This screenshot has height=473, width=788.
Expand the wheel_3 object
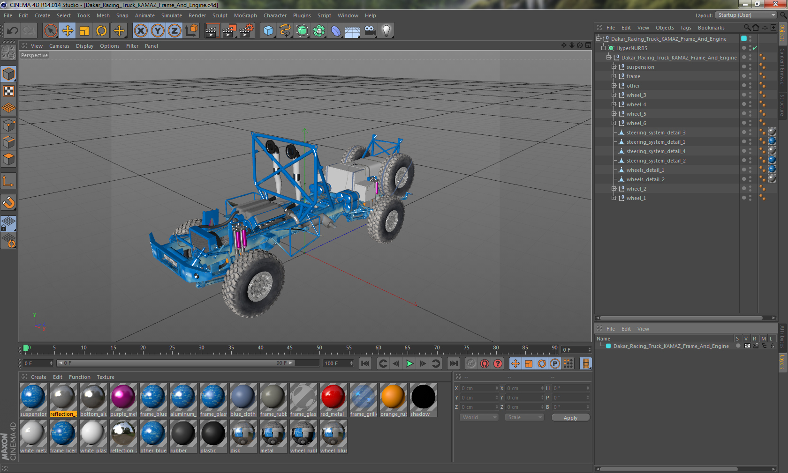[x=614, y=95]
